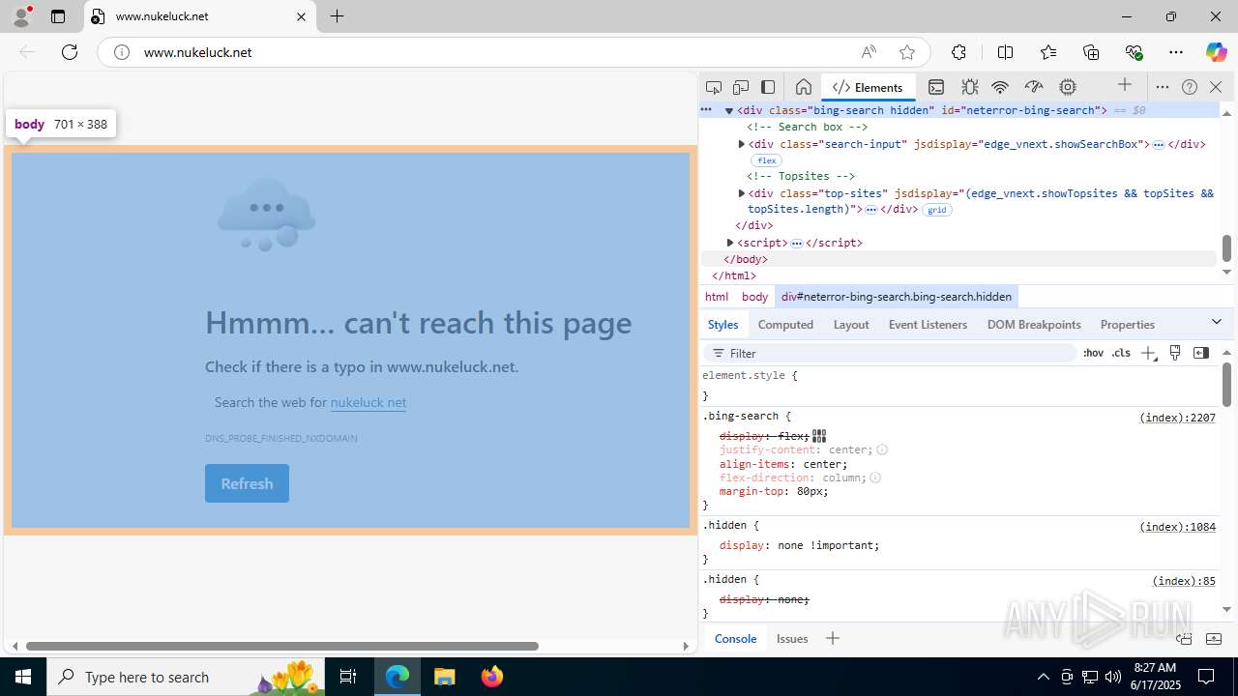This screenshot has width=1238, height=696.
Task: Switch to the Layout tab
Action: pos(851,325)
